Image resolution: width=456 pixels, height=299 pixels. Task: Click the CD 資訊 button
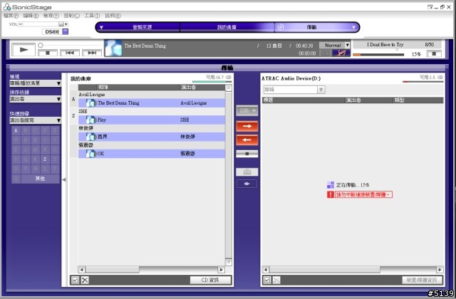point(211,280)
